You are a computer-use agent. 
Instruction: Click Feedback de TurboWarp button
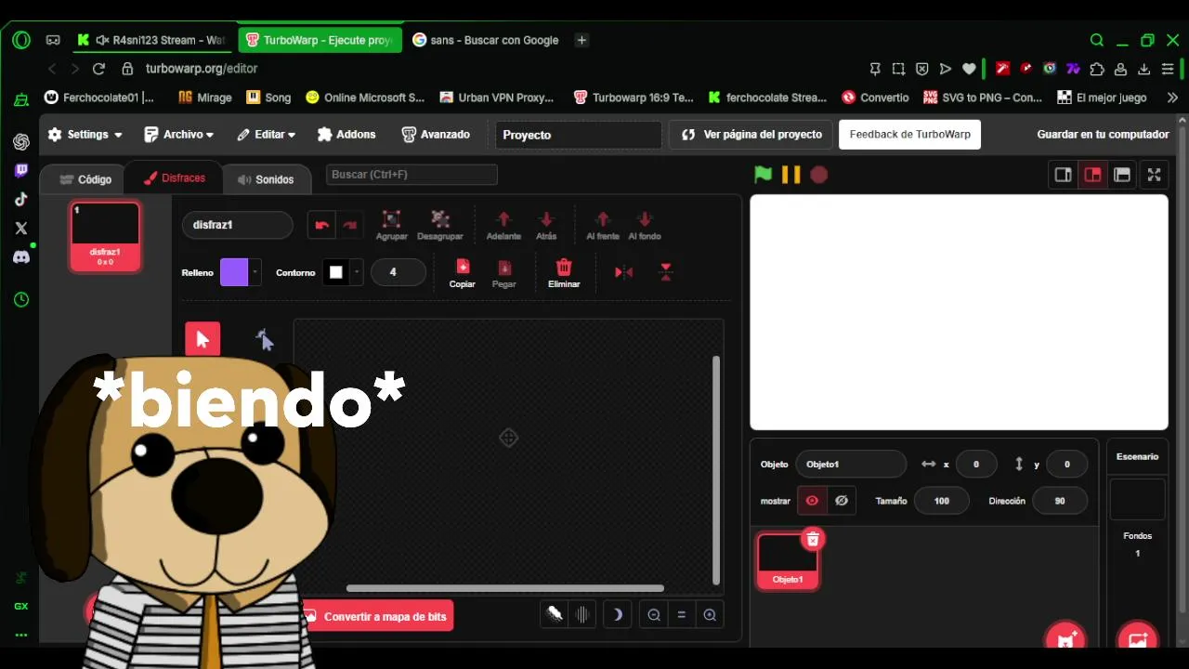[909, 135]
